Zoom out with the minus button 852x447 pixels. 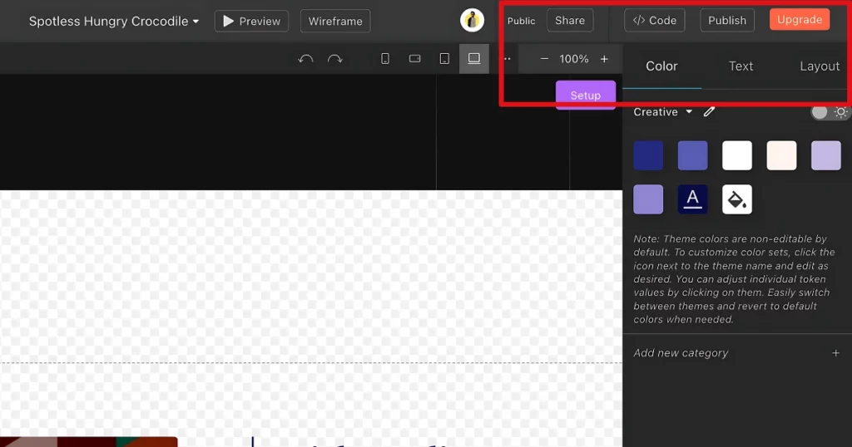544,59
